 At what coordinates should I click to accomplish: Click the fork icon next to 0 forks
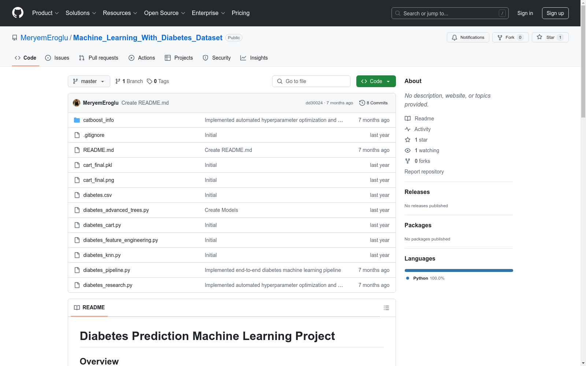tap(408, 161)
